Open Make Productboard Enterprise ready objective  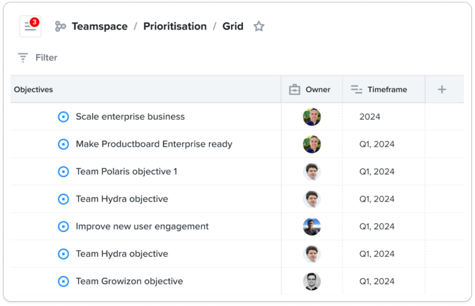(154, 144)
